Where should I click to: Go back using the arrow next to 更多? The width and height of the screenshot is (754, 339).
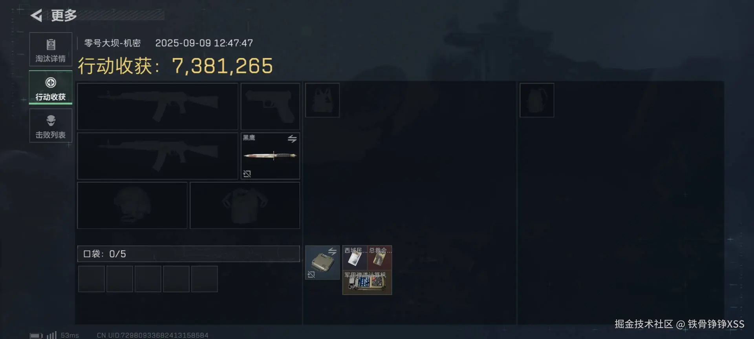(x=36, y=15)
